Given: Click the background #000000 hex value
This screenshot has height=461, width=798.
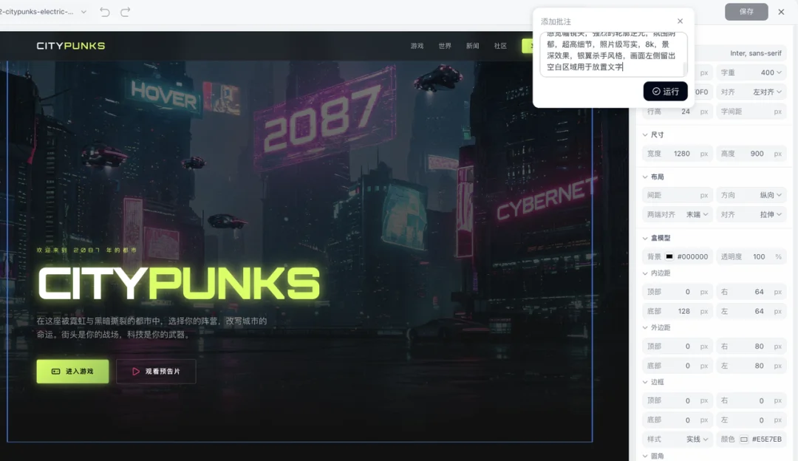Looking at the screenshot, I should click(692, 256).
